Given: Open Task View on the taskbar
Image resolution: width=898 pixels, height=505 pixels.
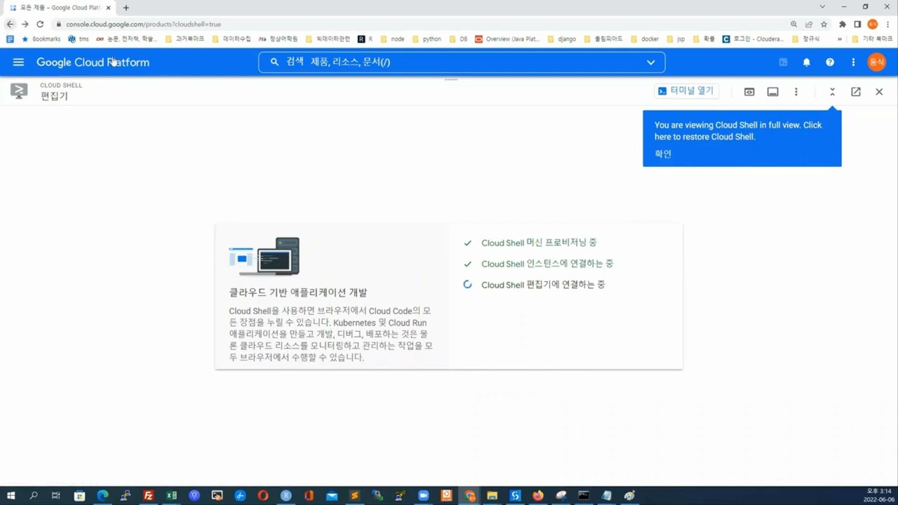Looking at the screenshot, I should click(x=56, y=496).
